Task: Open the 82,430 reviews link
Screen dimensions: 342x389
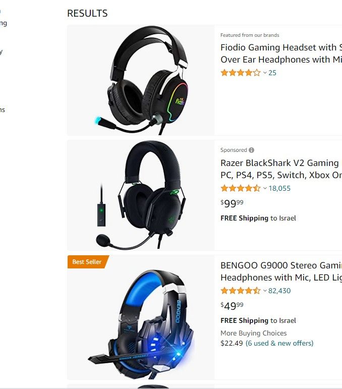Action: [279, 291]
